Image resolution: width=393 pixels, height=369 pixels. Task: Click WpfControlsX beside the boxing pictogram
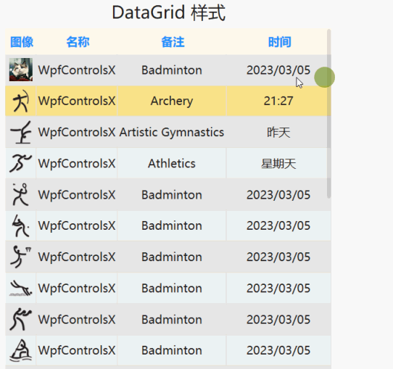pyautogui.click(x=77, y=320)
